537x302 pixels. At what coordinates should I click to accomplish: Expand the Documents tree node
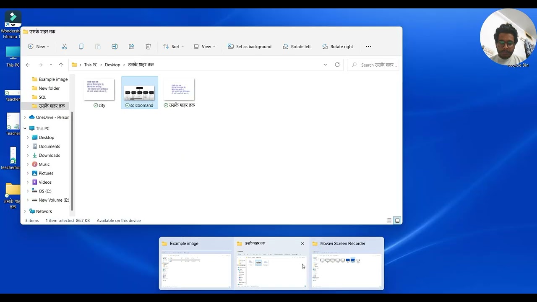[x=28, y=146]
